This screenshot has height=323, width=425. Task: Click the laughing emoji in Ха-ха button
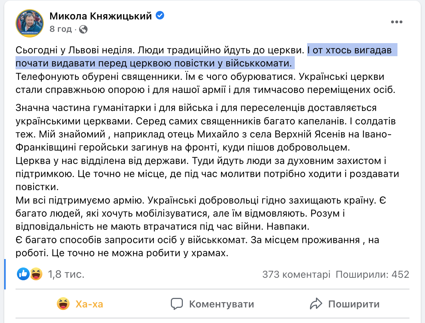point(63,304)
